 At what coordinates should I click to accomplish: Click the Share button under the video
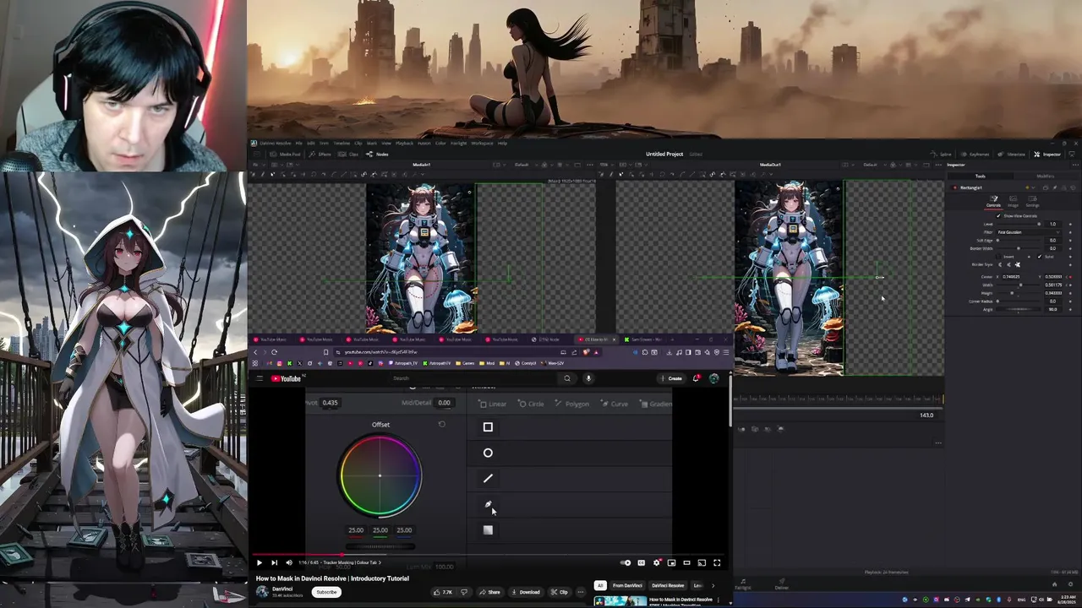489,592
